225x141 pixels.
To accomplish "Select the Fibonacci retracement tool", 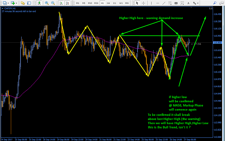I will click(182, 3).
